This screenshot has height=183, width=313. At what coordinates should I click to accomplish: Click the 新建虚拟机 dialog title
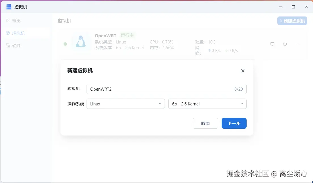tap(80, 70)
